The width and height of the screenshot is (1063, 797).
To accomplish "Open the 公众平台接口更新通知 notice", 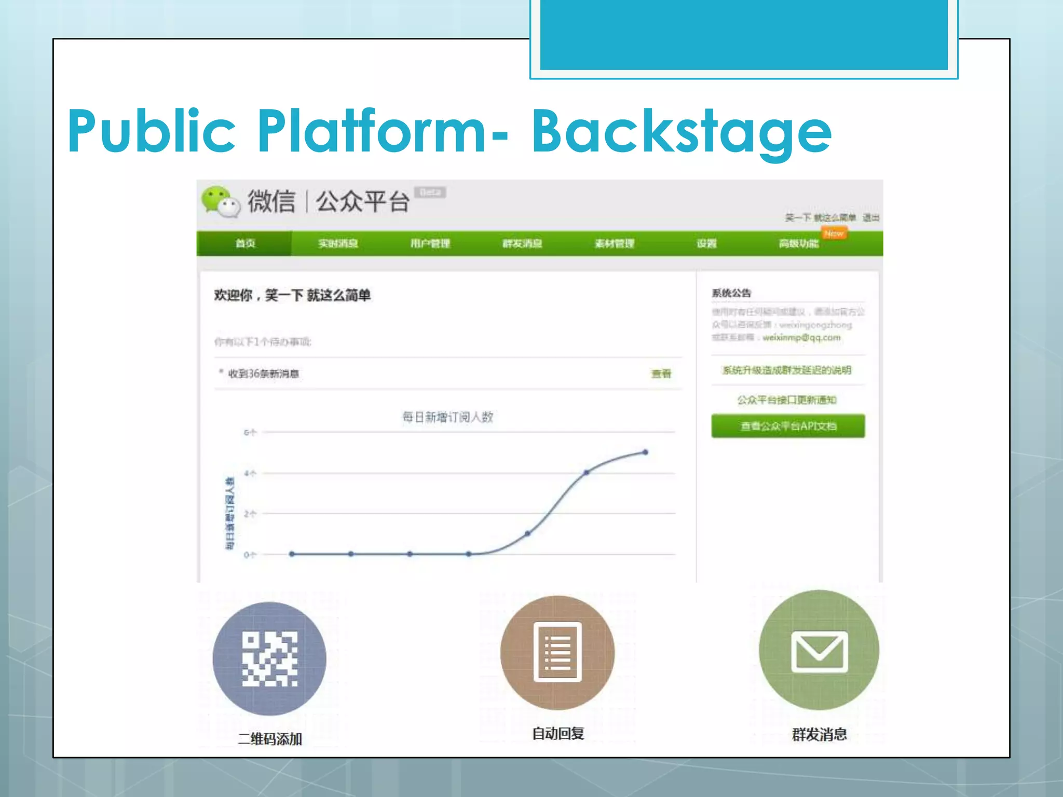I will point(787,400).
